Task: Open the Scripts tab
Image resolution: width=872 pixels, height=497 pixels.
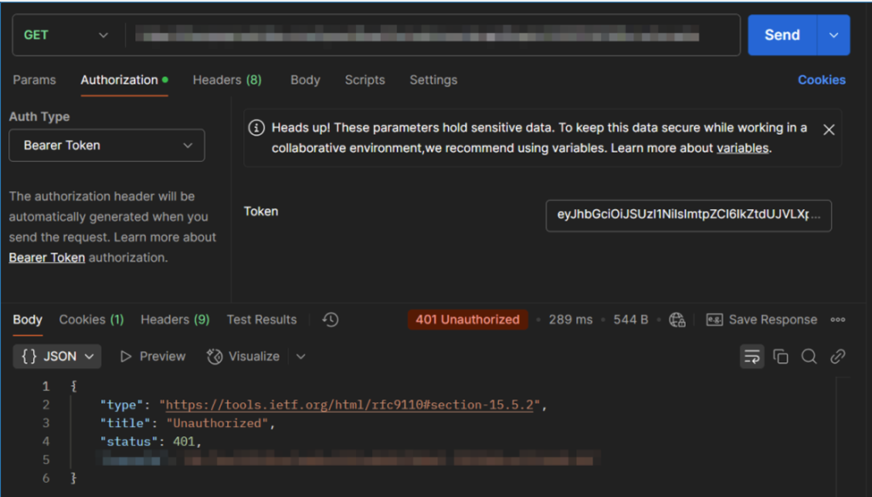Action: [365, 80]
